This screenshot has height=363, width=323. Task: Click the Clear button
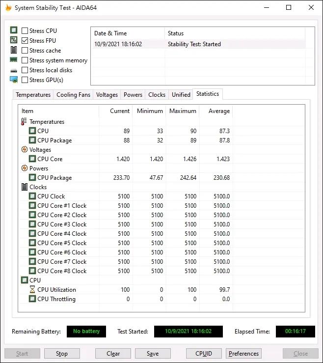pyautogui.click(x=113, y=354)
